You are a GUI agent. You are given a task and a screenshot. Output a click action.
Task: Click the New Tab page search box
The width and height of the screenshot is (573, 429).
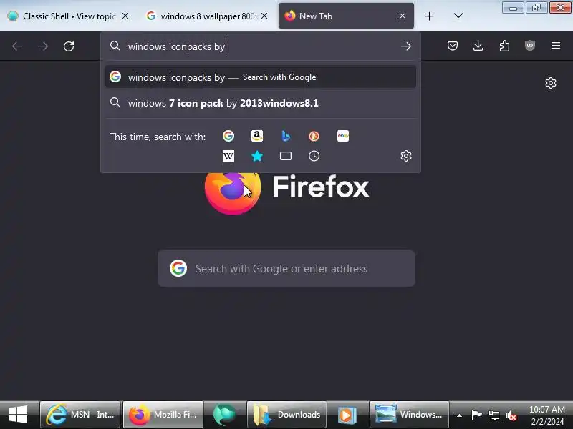click(286, 269)
